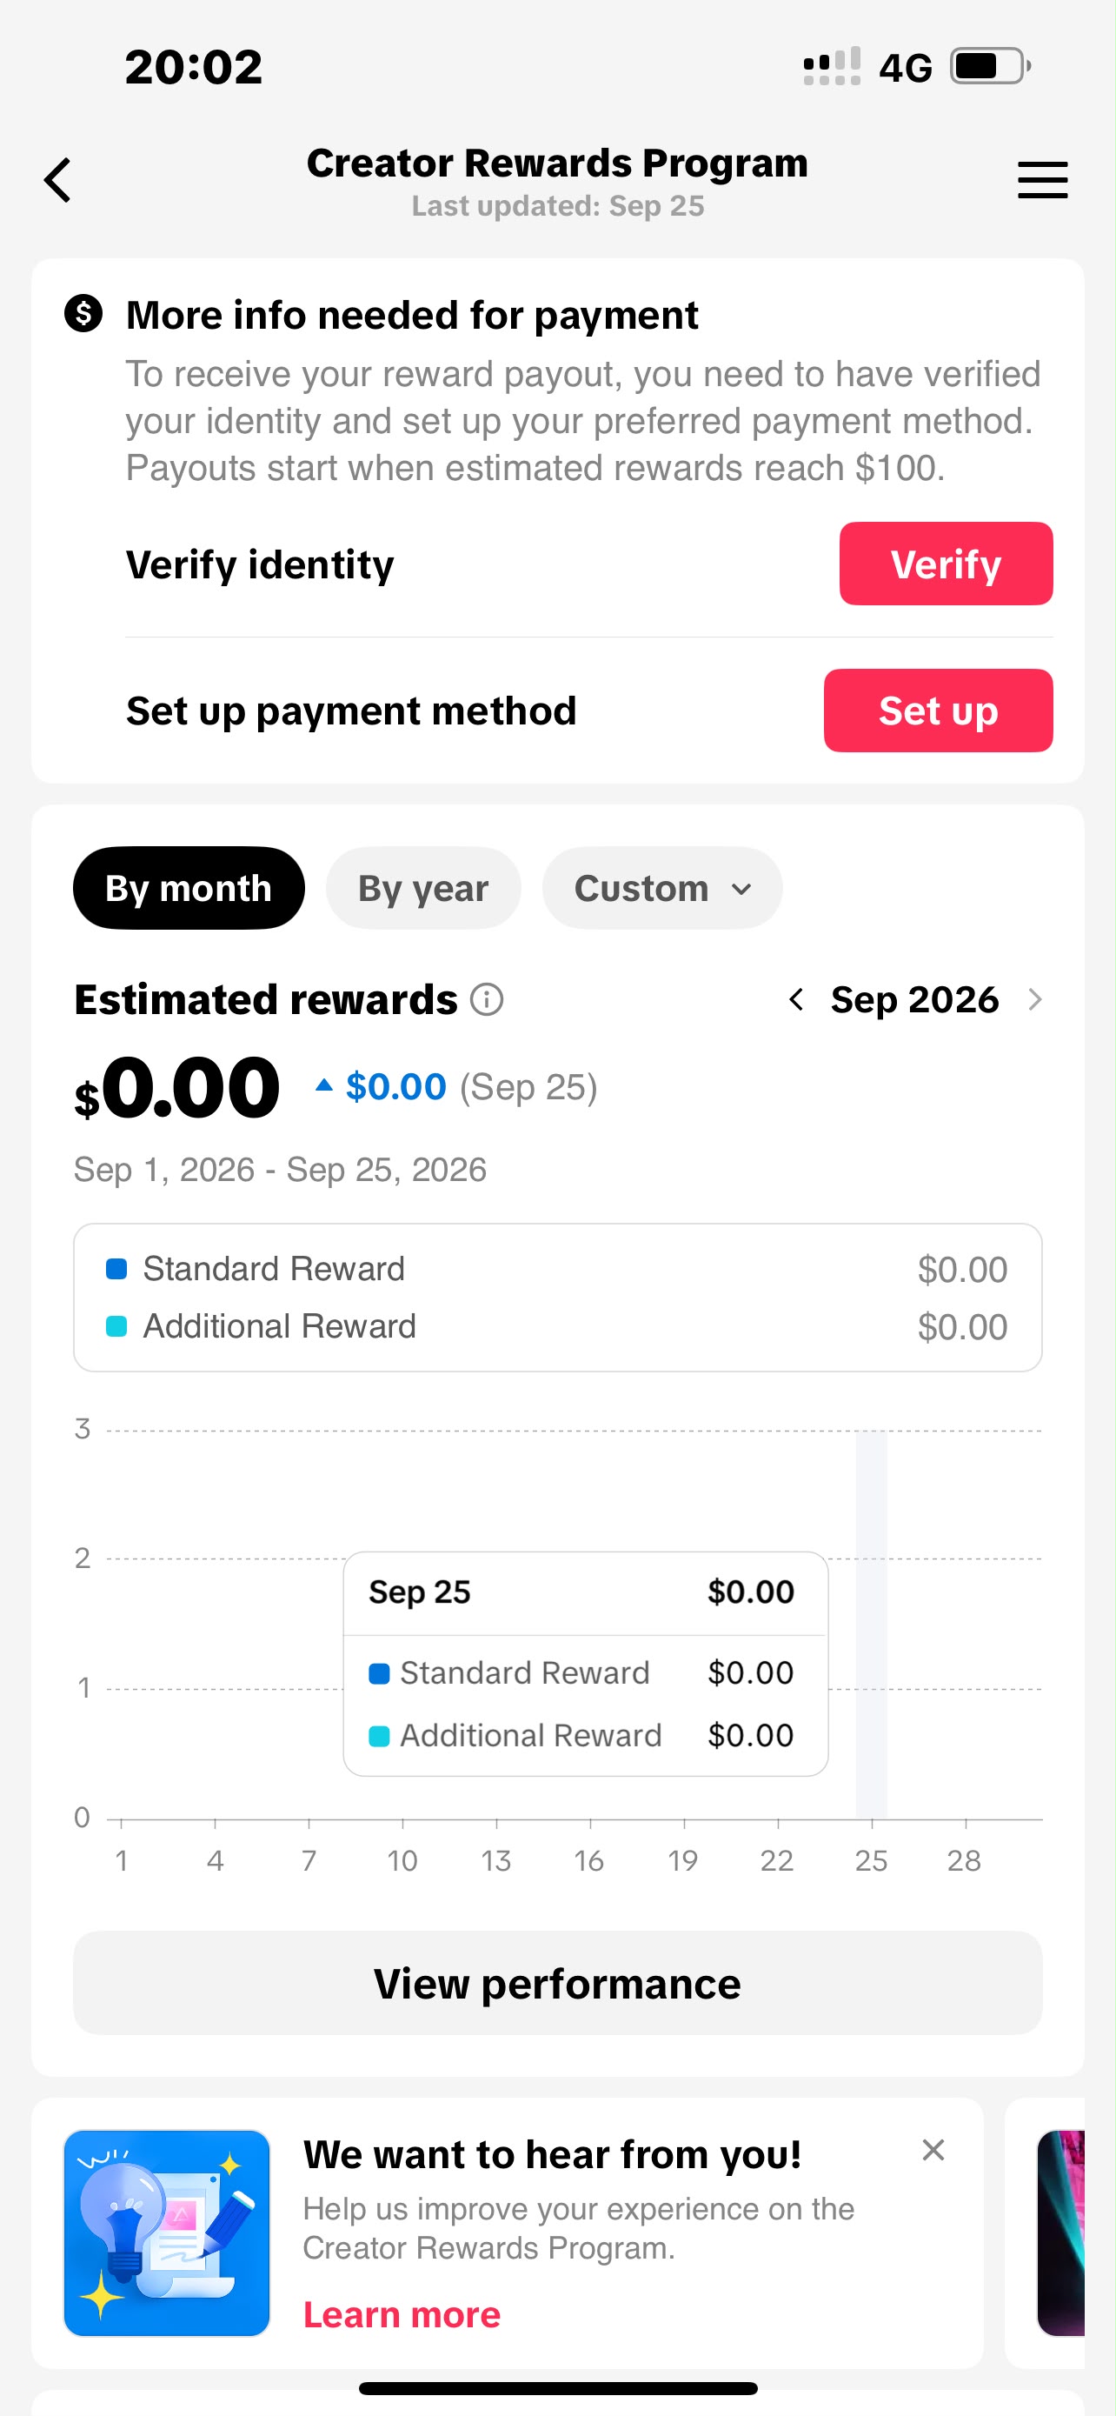This screenshot has width=1116, height=2416.
Task: Dismiss the feedback card with X
Action: tap(933, 2150)
